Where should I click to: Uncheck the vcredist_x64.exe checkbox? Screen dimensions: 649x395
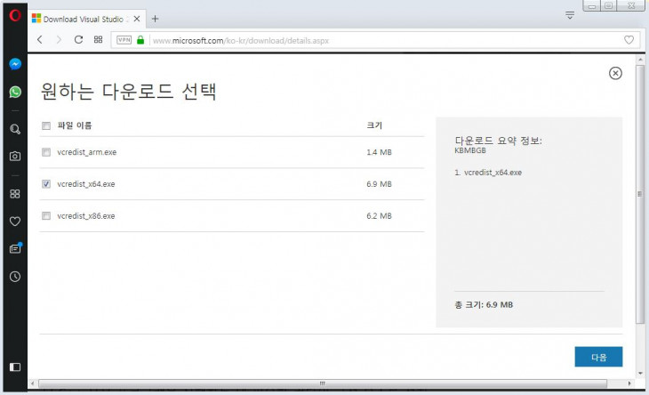[x=46, y=184]
